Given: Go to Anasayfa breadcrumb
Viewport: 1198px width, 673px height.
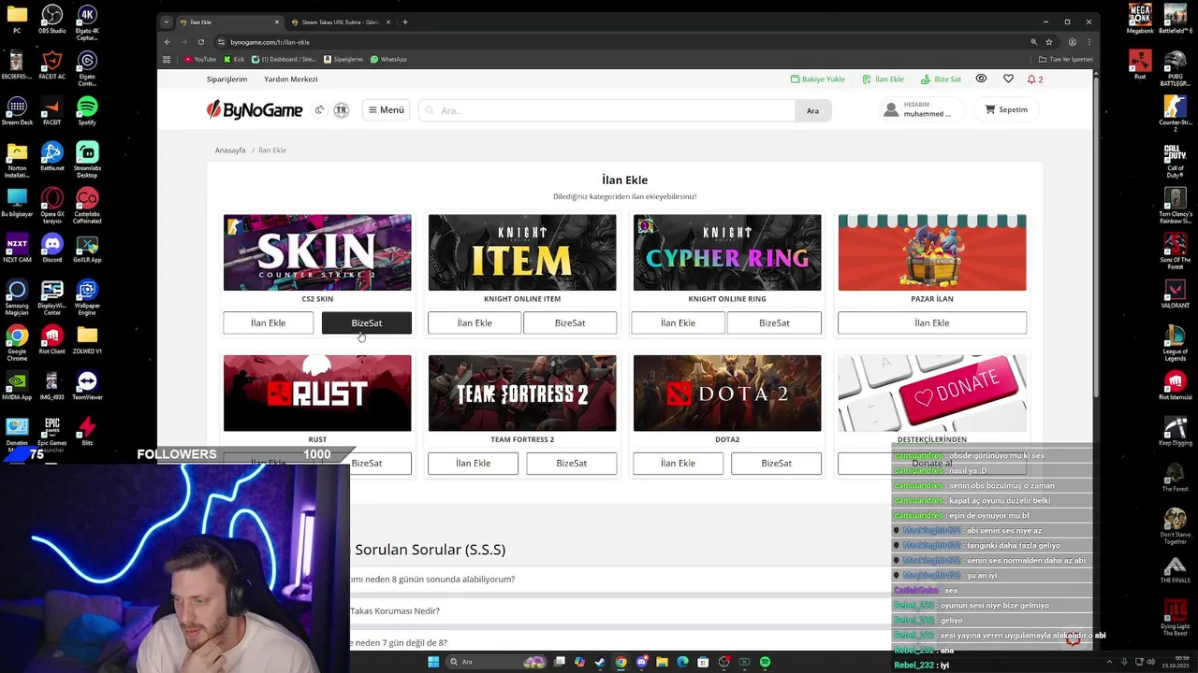Looking at the screenshot, I should (x=230, y=150).
